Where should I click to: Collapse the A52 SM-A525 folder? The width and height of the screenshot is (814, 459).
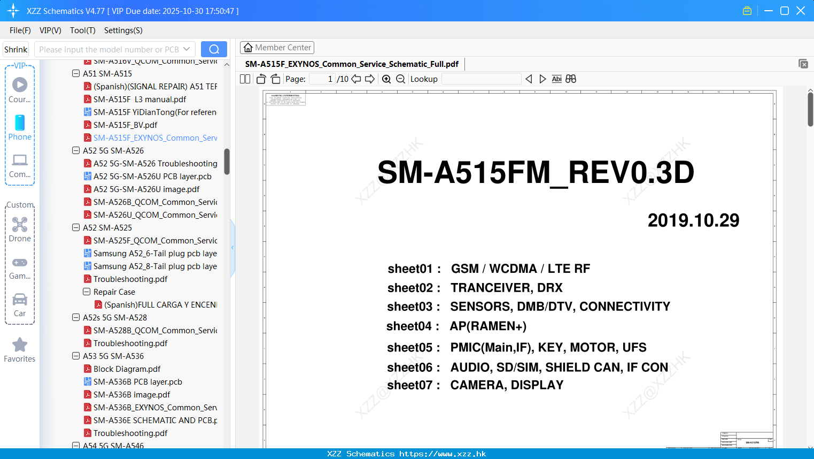76,228
